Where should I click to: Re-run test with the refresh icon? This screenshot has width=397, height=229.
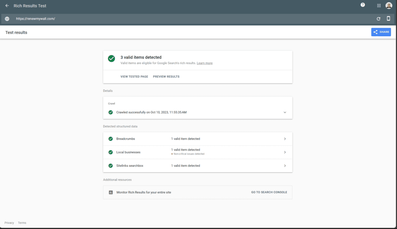[x=378, y=19]
